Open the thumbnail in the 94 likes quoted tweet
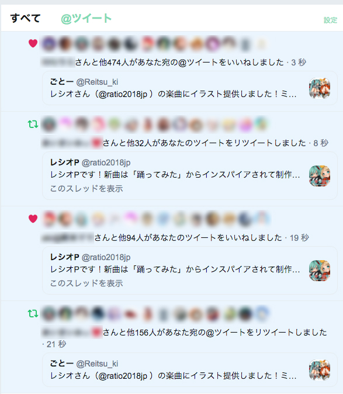 320,271
